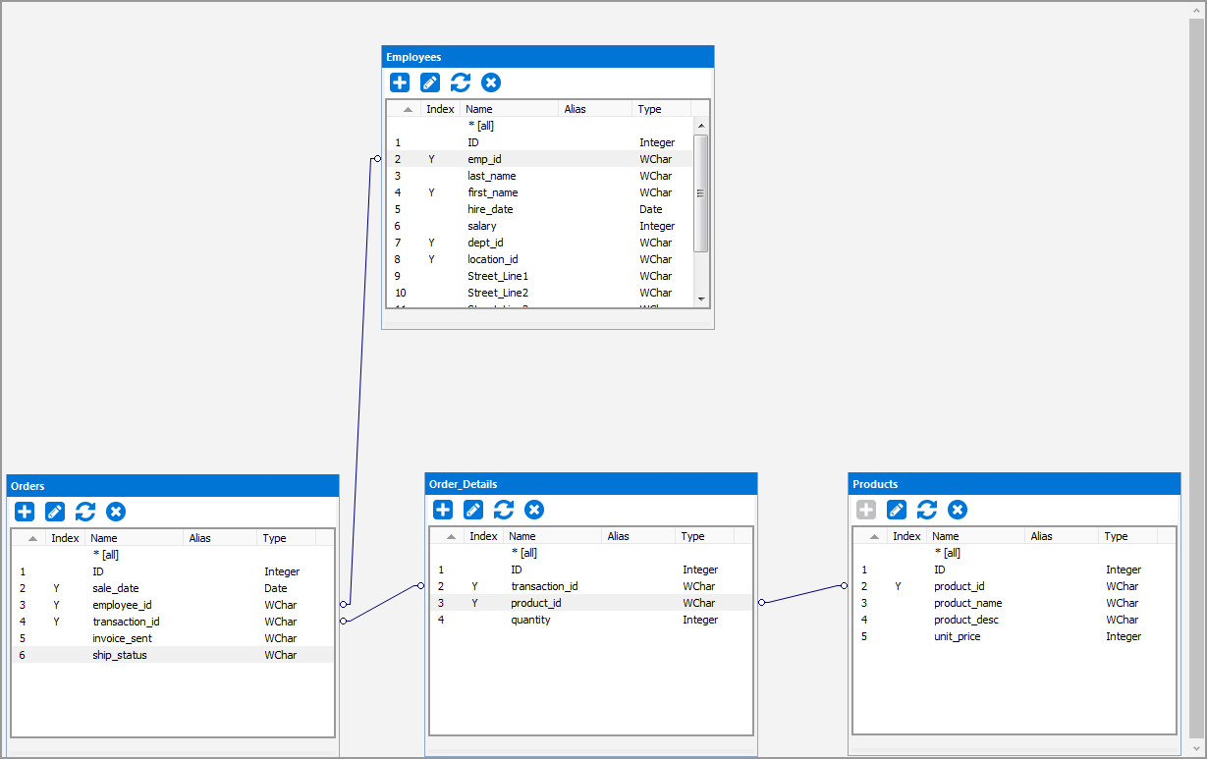1207x759 pixels.
Task: Refresh the Employees table
Action: coord(460,82)
